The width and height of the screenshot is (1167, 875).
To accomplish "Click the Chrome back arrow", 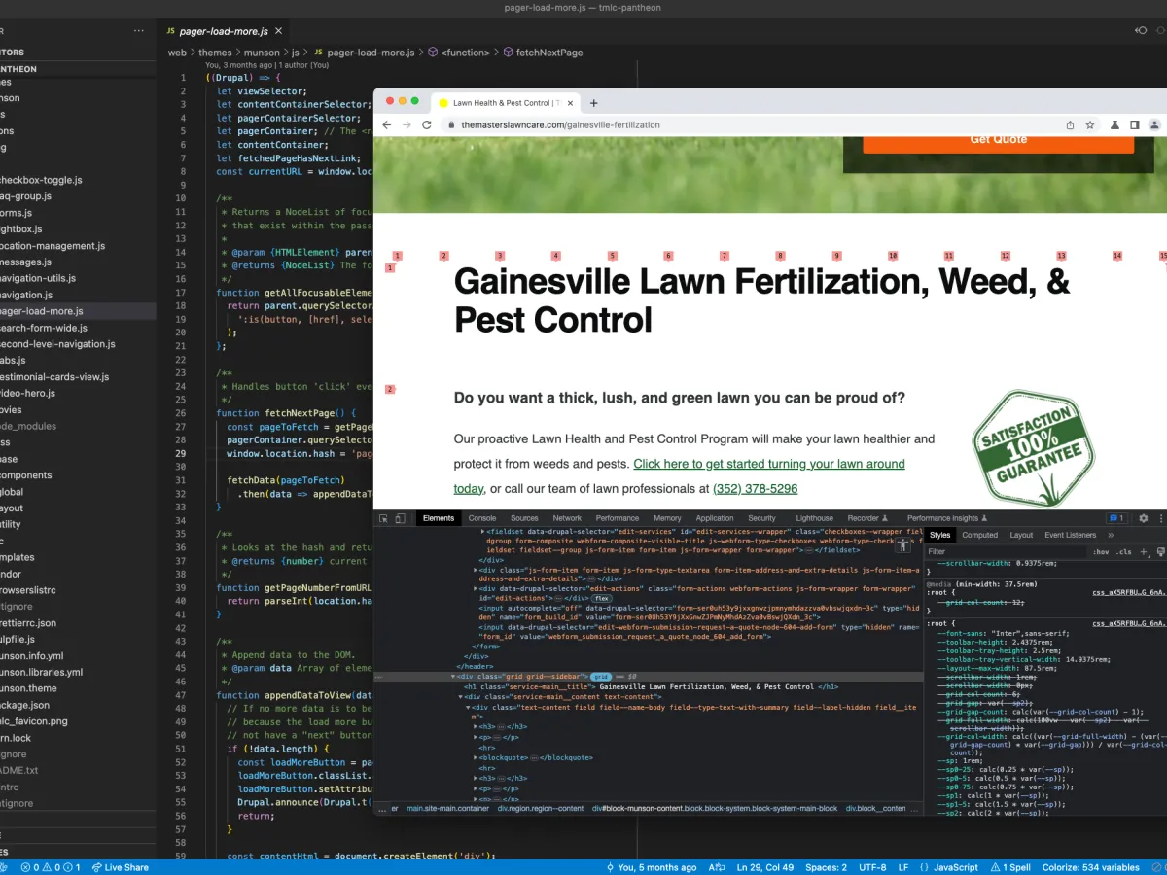I will pos(386,124).
